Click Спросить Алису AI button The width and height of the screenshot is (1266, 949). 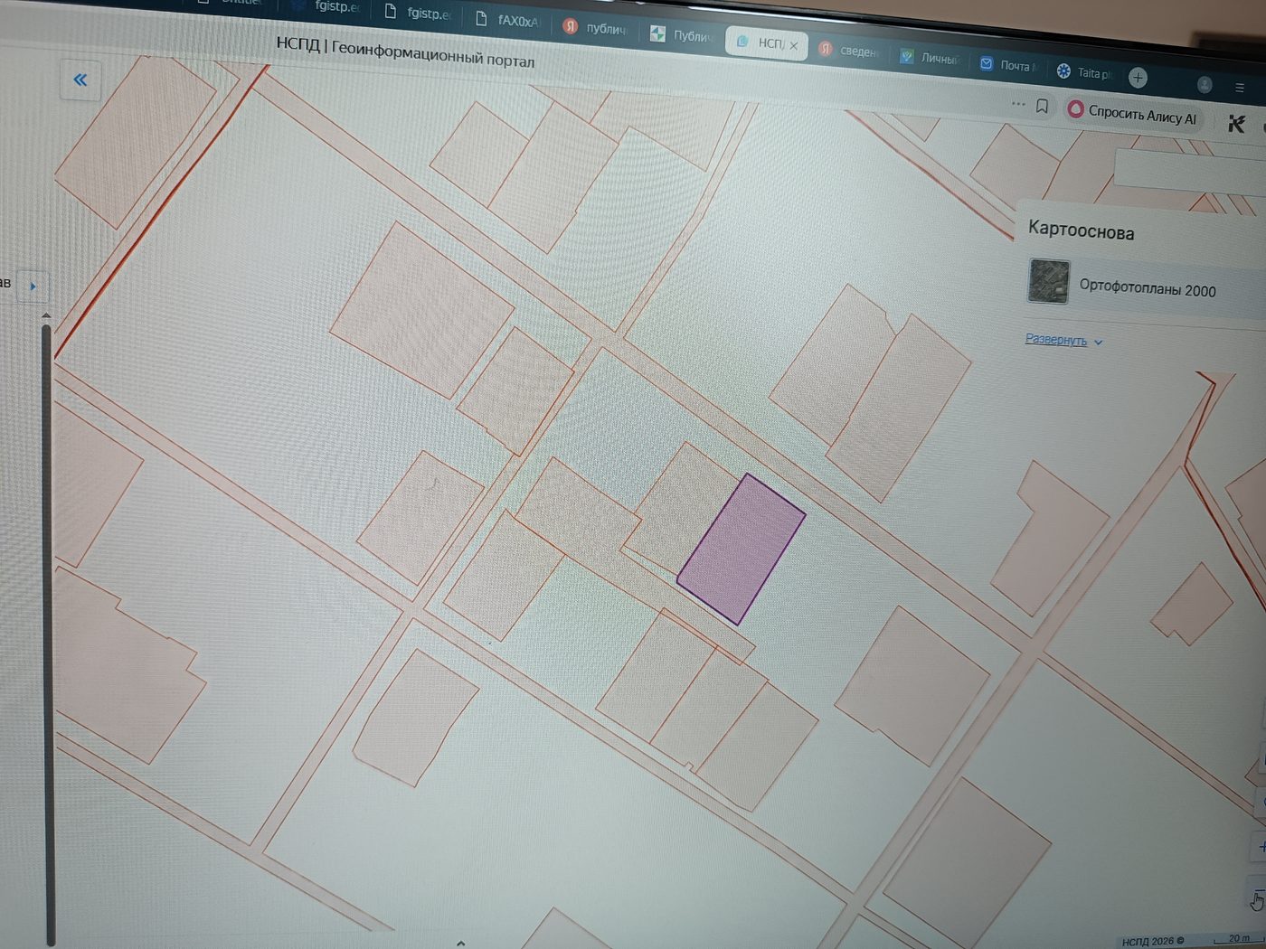click(x=1132, y=114)
